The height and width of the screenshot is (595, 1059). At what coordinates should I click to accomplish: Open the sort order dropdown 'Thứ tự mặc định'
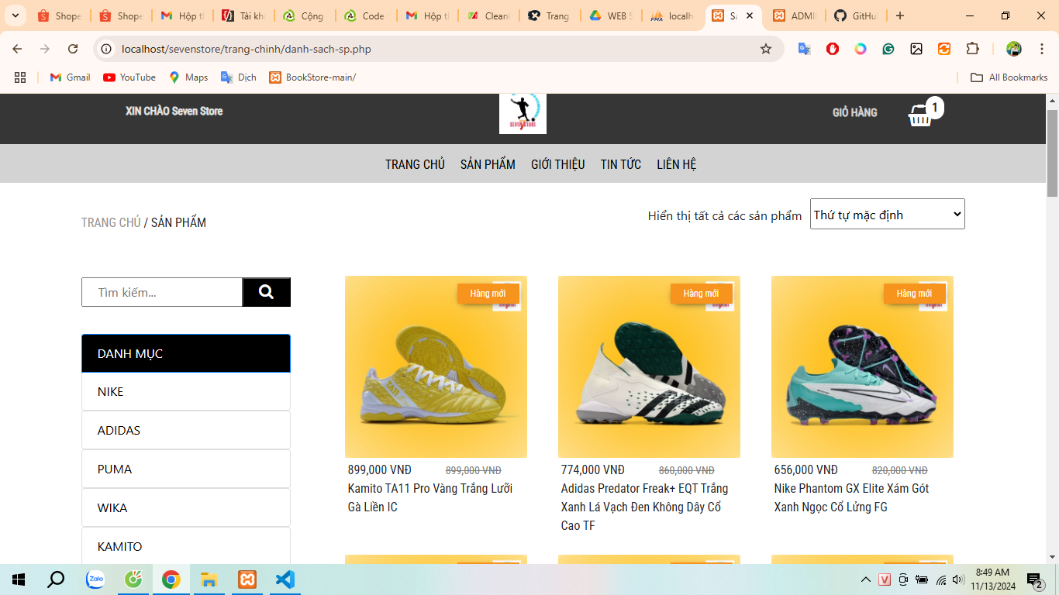pyautogui.click(x=888, y=214)
